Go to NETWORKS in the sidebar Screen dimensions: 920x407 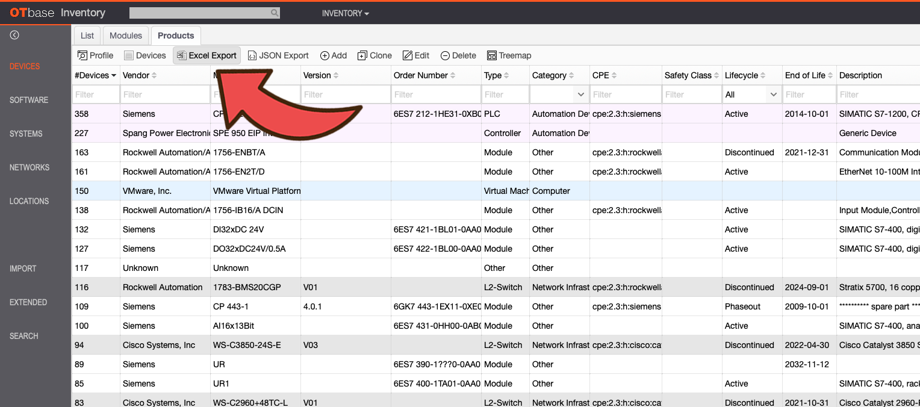[x=30, y=167]
